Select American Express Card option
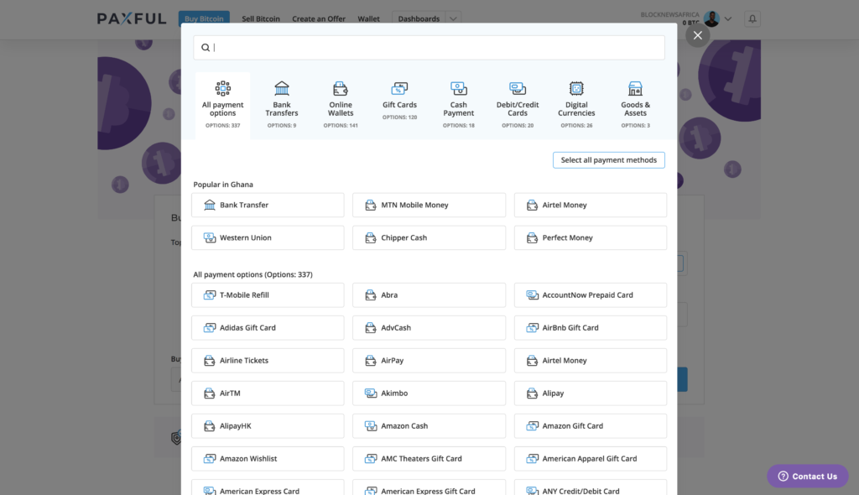The height and width of the screenshot is (495, 859). coord(268,488)
